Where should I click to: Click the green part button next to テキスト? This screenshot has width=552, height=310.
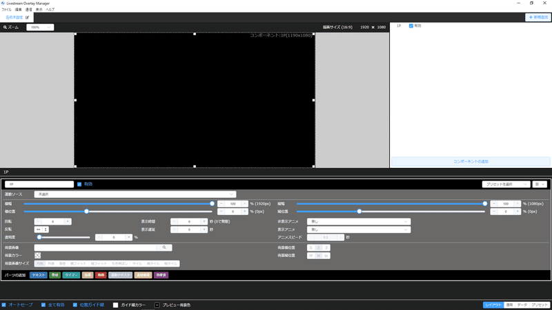[x=55, y=275]
